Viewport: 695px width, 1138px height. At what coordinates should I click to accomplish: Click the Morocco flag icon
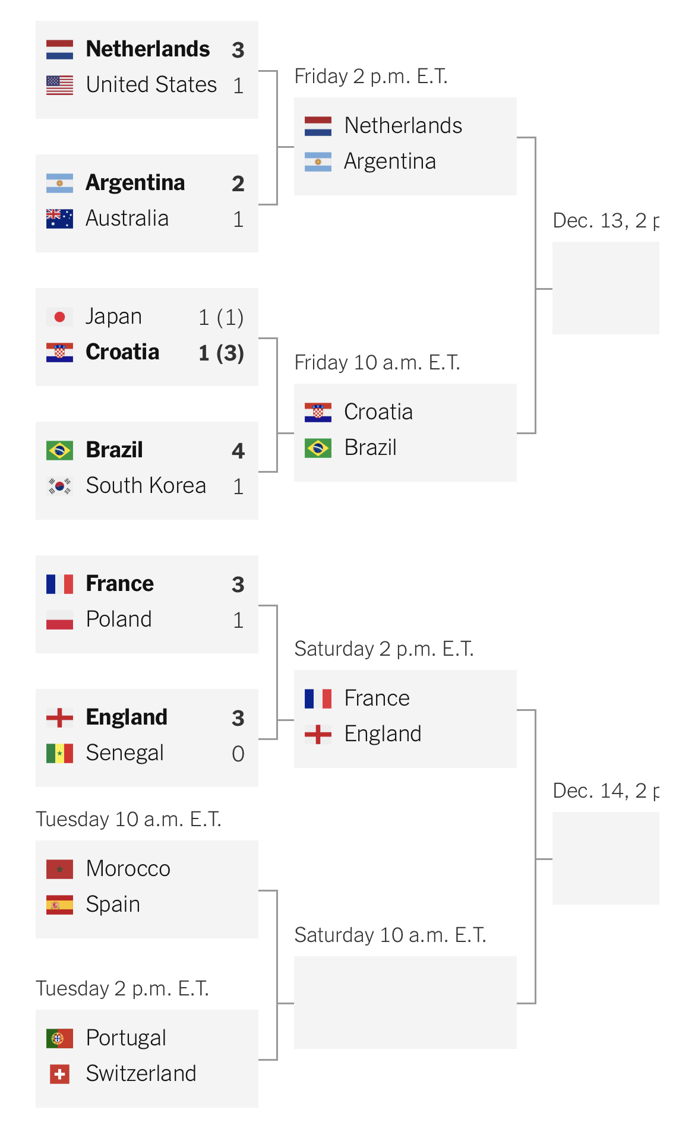tap(59, 869)
